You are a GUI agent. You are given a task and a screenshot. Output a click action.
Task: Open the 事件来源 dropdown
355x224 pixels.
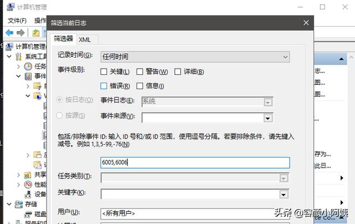268,118
